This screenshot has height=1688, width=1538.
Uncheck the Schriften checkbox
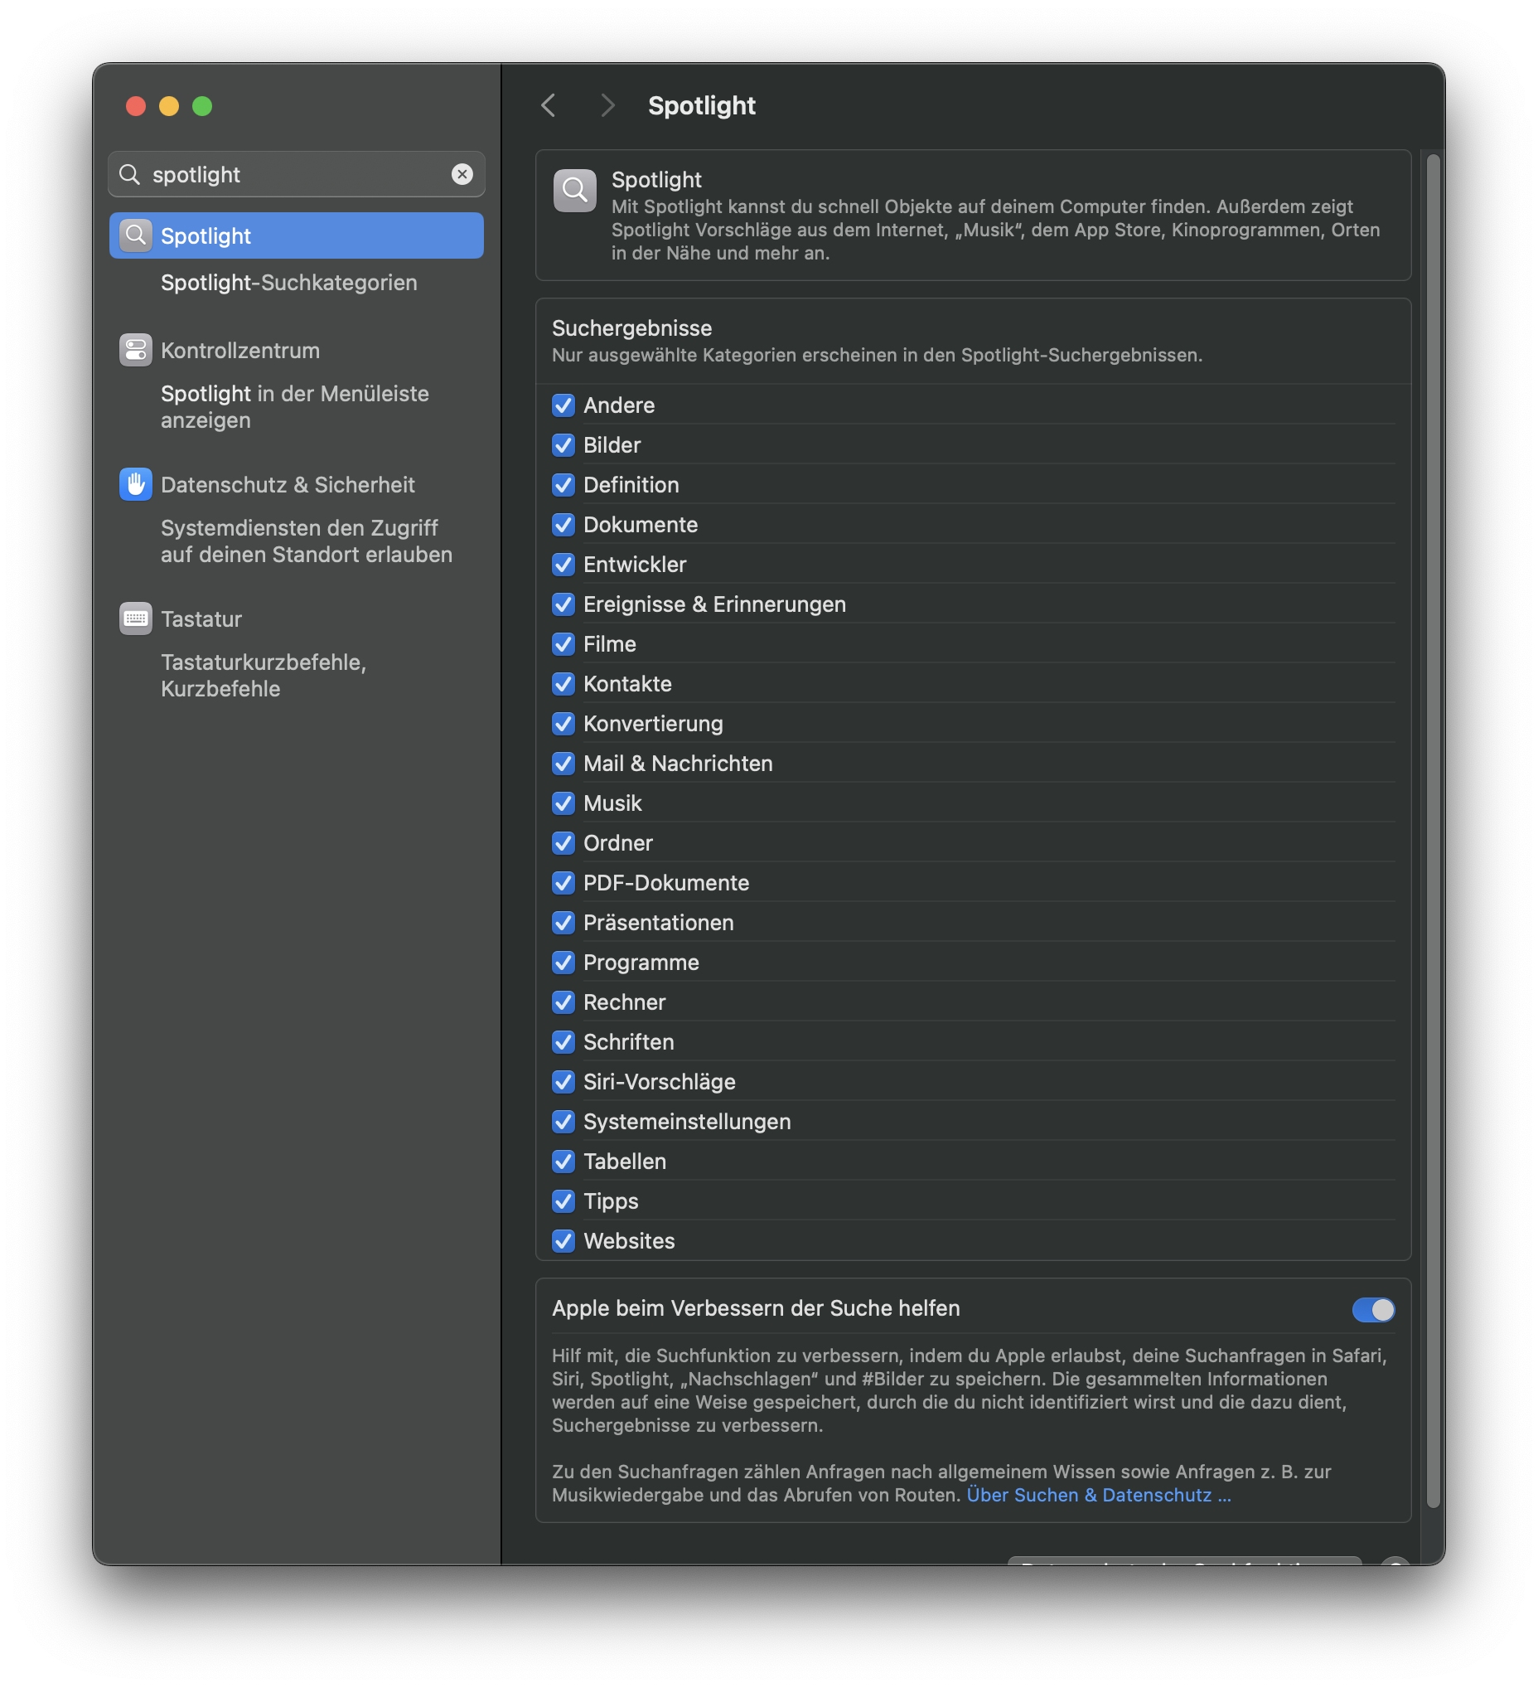click(x=564, y=1041)
